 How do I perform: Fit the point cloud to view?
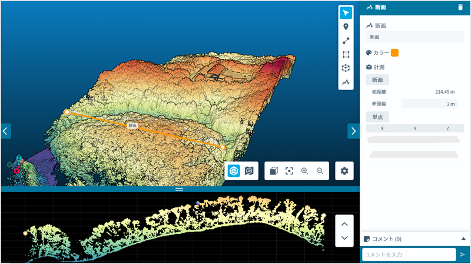coord(289,171)
